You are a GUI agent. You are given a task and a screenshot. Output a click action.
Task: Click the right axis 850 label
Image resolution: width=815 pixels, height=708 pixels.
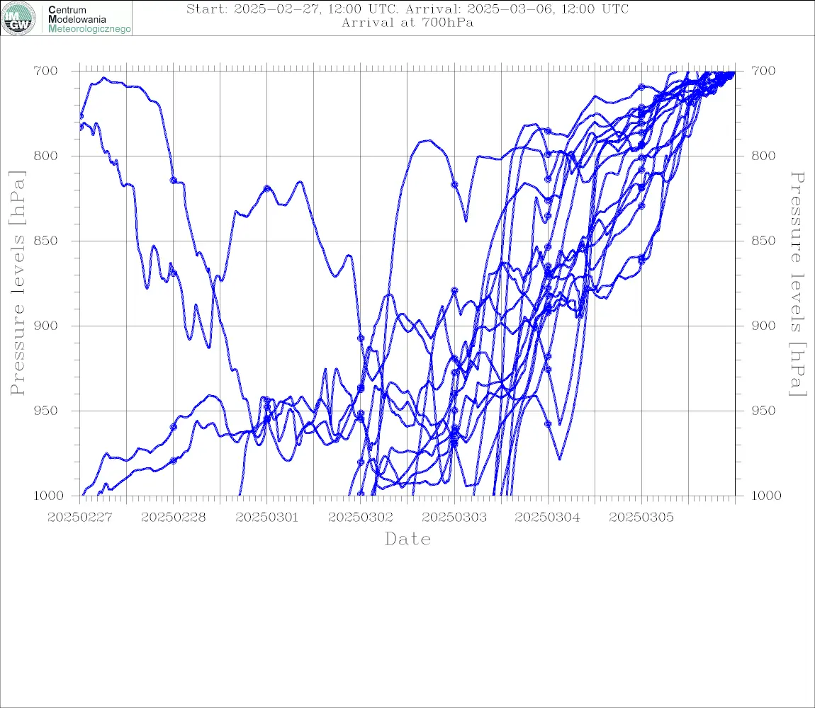(763, 241)
